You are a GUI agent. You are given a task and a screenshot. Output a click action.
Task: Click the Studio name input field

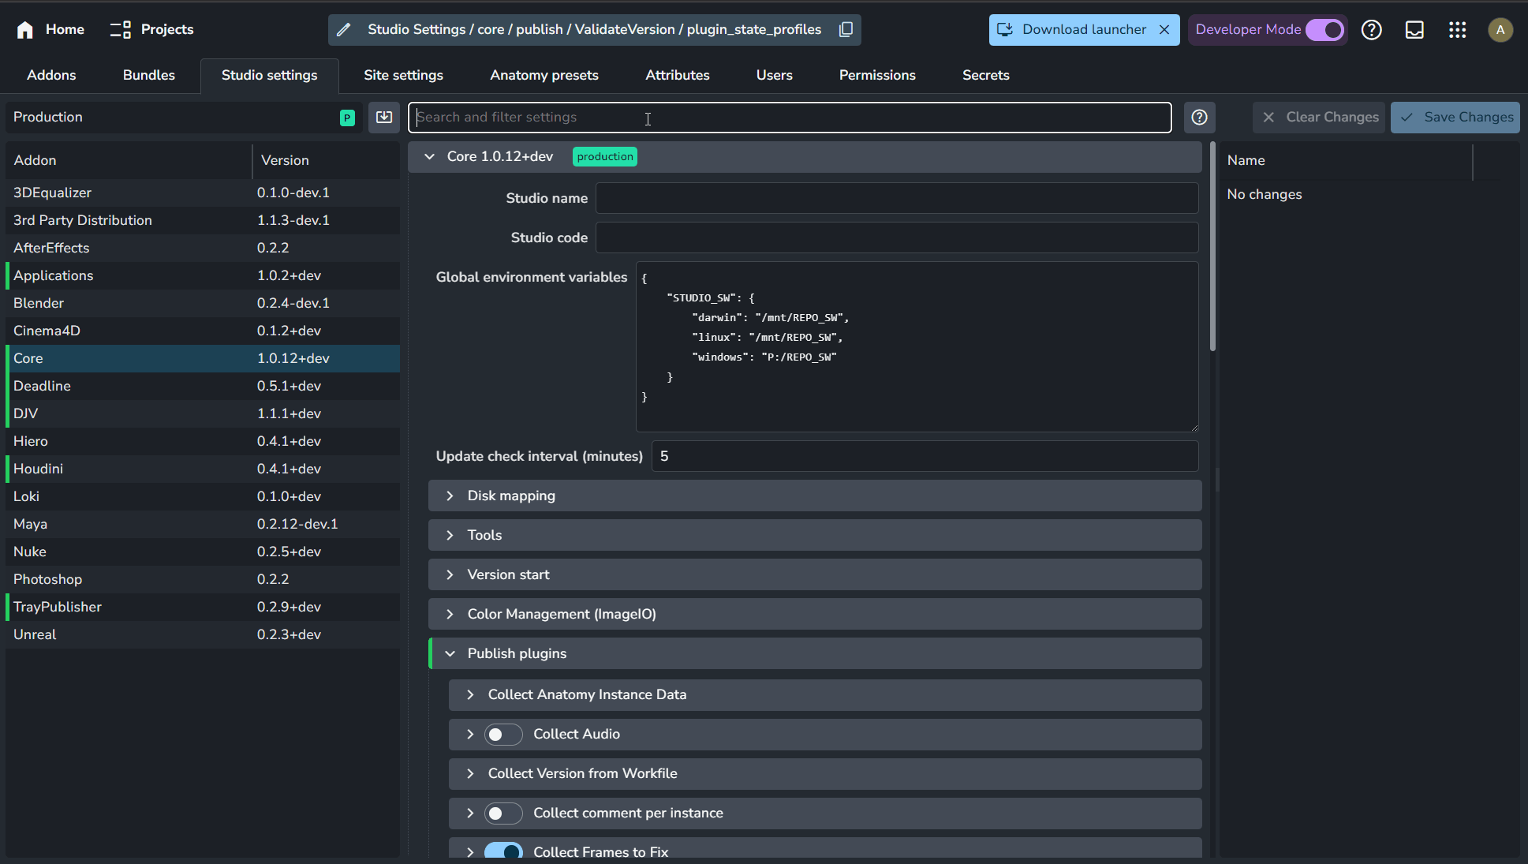[896, 199]
